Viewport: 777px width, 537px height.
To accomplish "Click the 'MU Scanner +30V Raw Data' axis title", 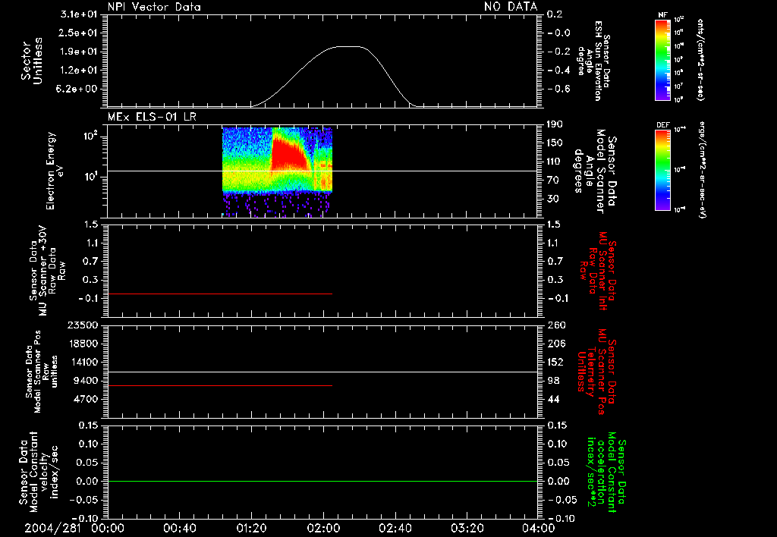I will (47, 271).
